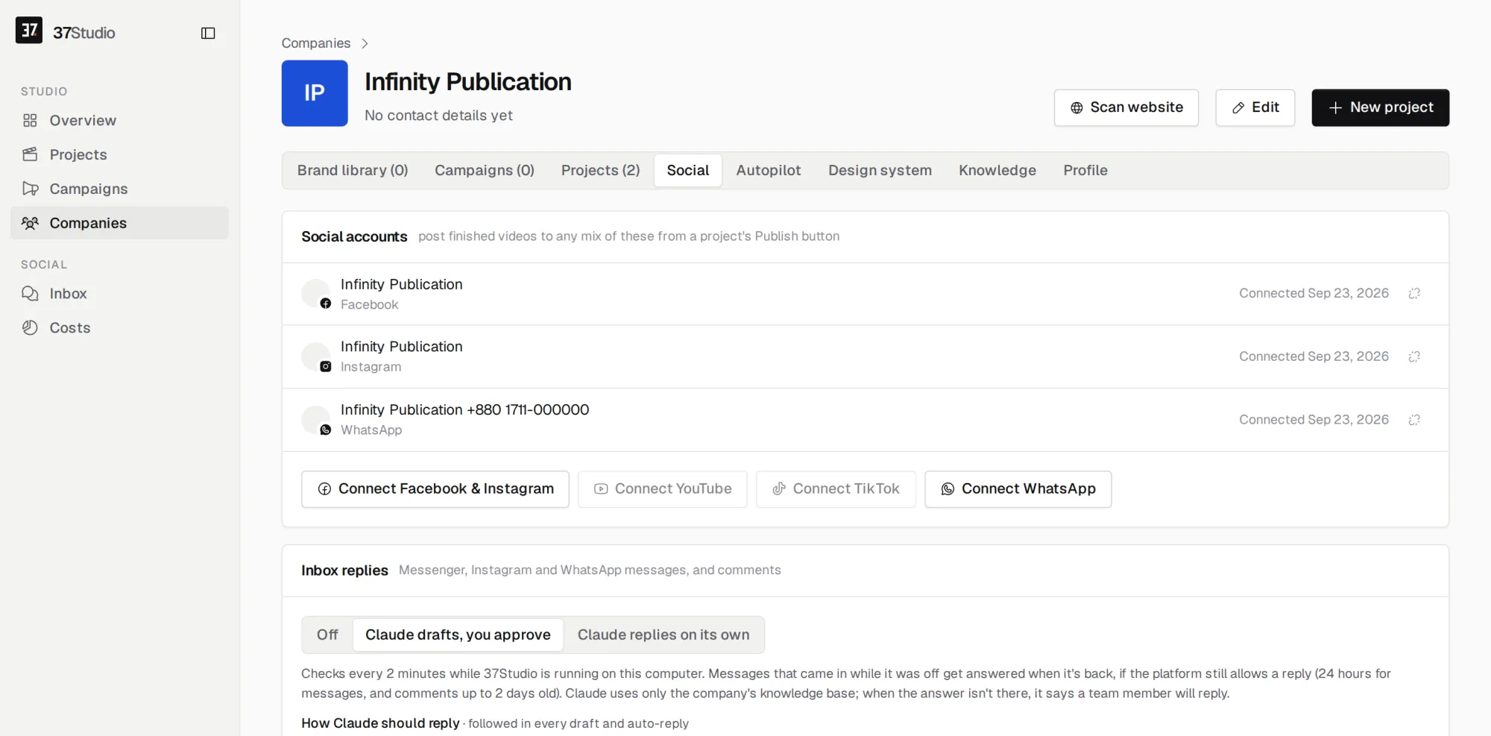This screenshot has width=1491, height=736.
Task: Click the breadcrumb chevron after Companies
Action: tap(365, 43)
